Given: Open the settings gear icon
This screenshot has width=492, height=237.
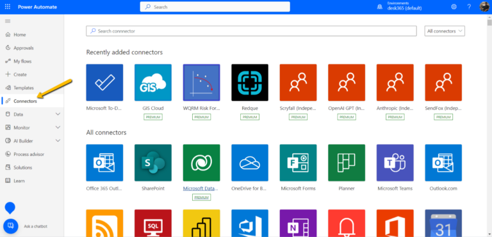Looking at the screenshot, I should pyautogui.click(x=454, y=6).
